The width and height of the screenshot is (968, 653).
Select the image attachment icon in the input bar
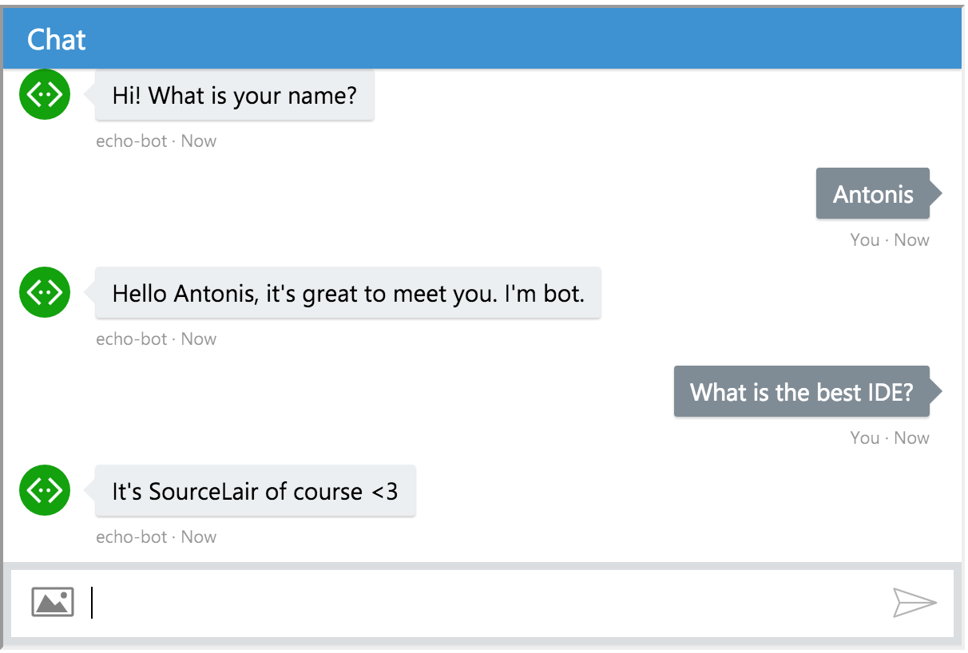point(52,604)
